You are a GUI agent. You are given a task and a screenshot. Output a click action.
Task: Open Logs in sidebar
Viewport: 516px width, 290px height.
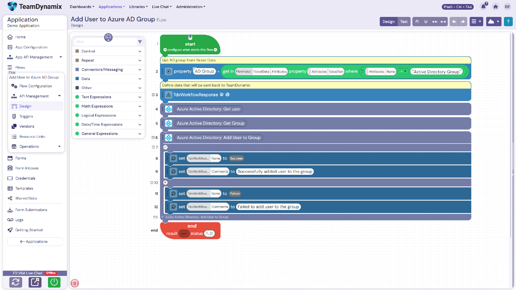(19, 220)
